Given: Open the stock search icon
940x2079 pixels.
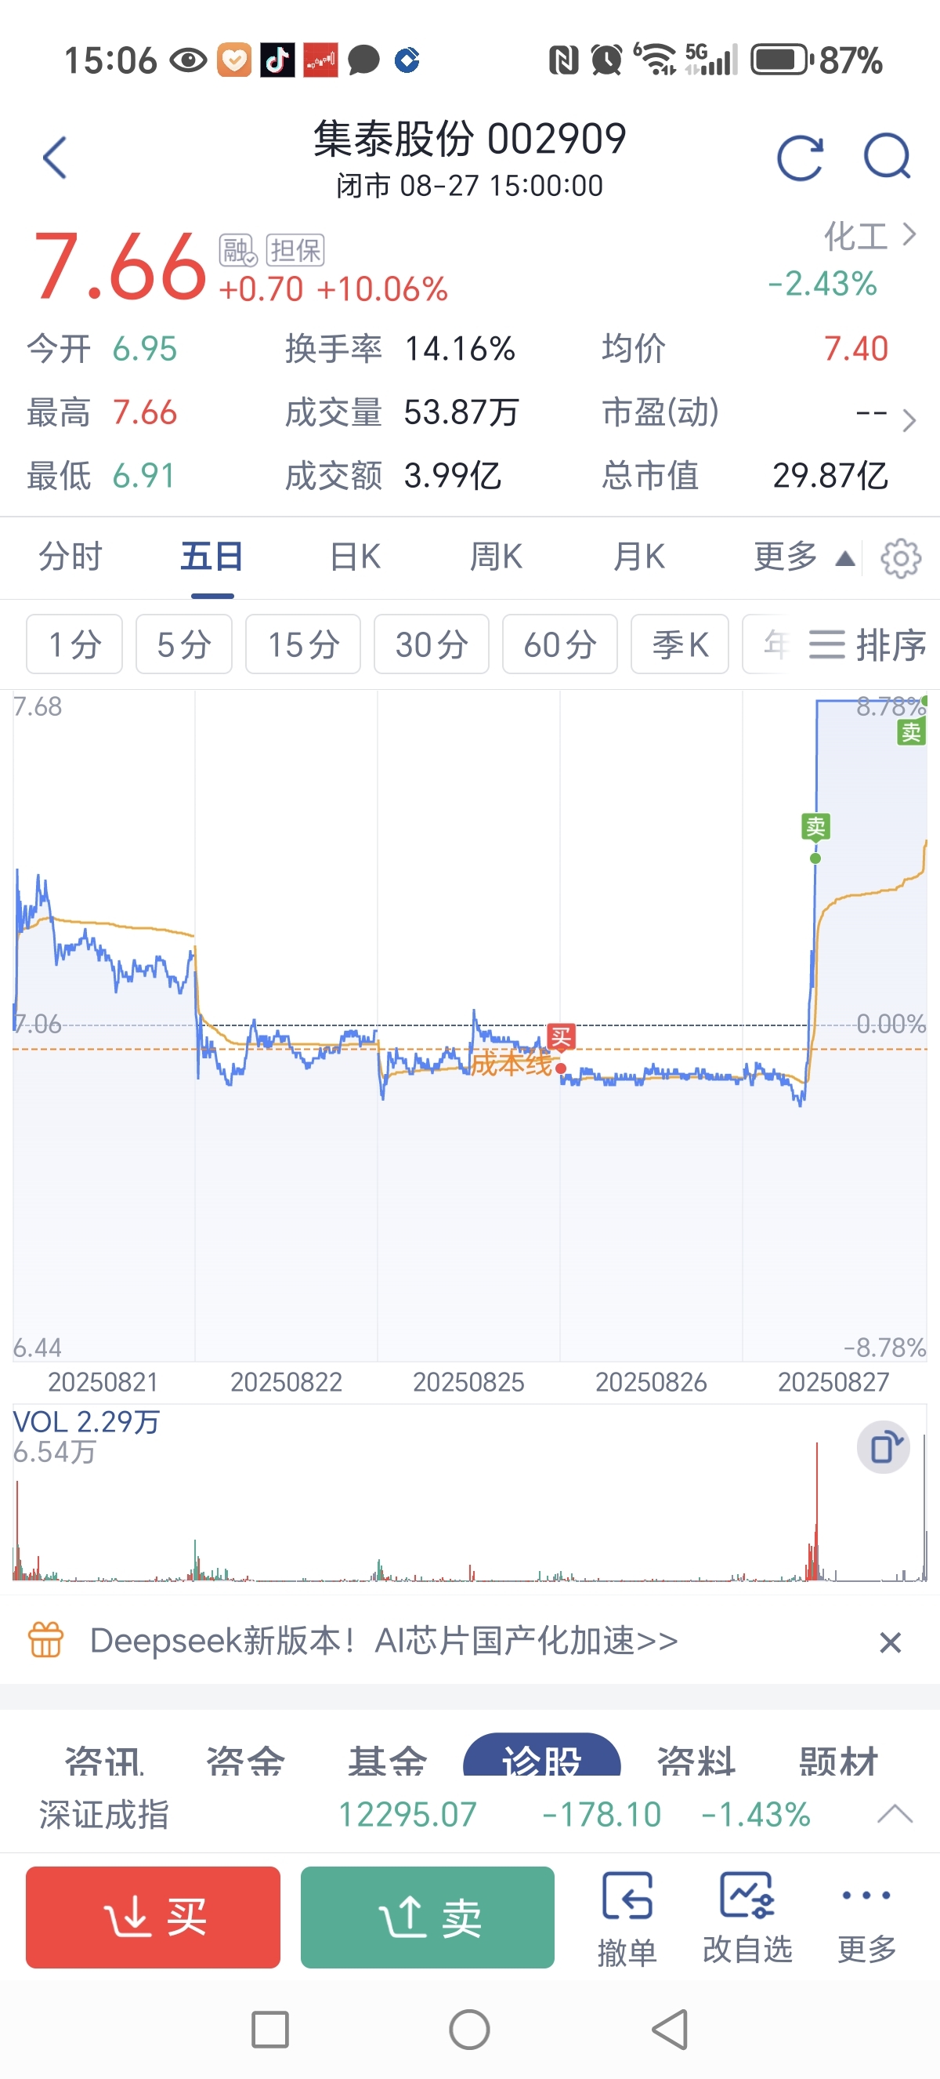Looking at the screenshot, I should click(x=887, y=157).
